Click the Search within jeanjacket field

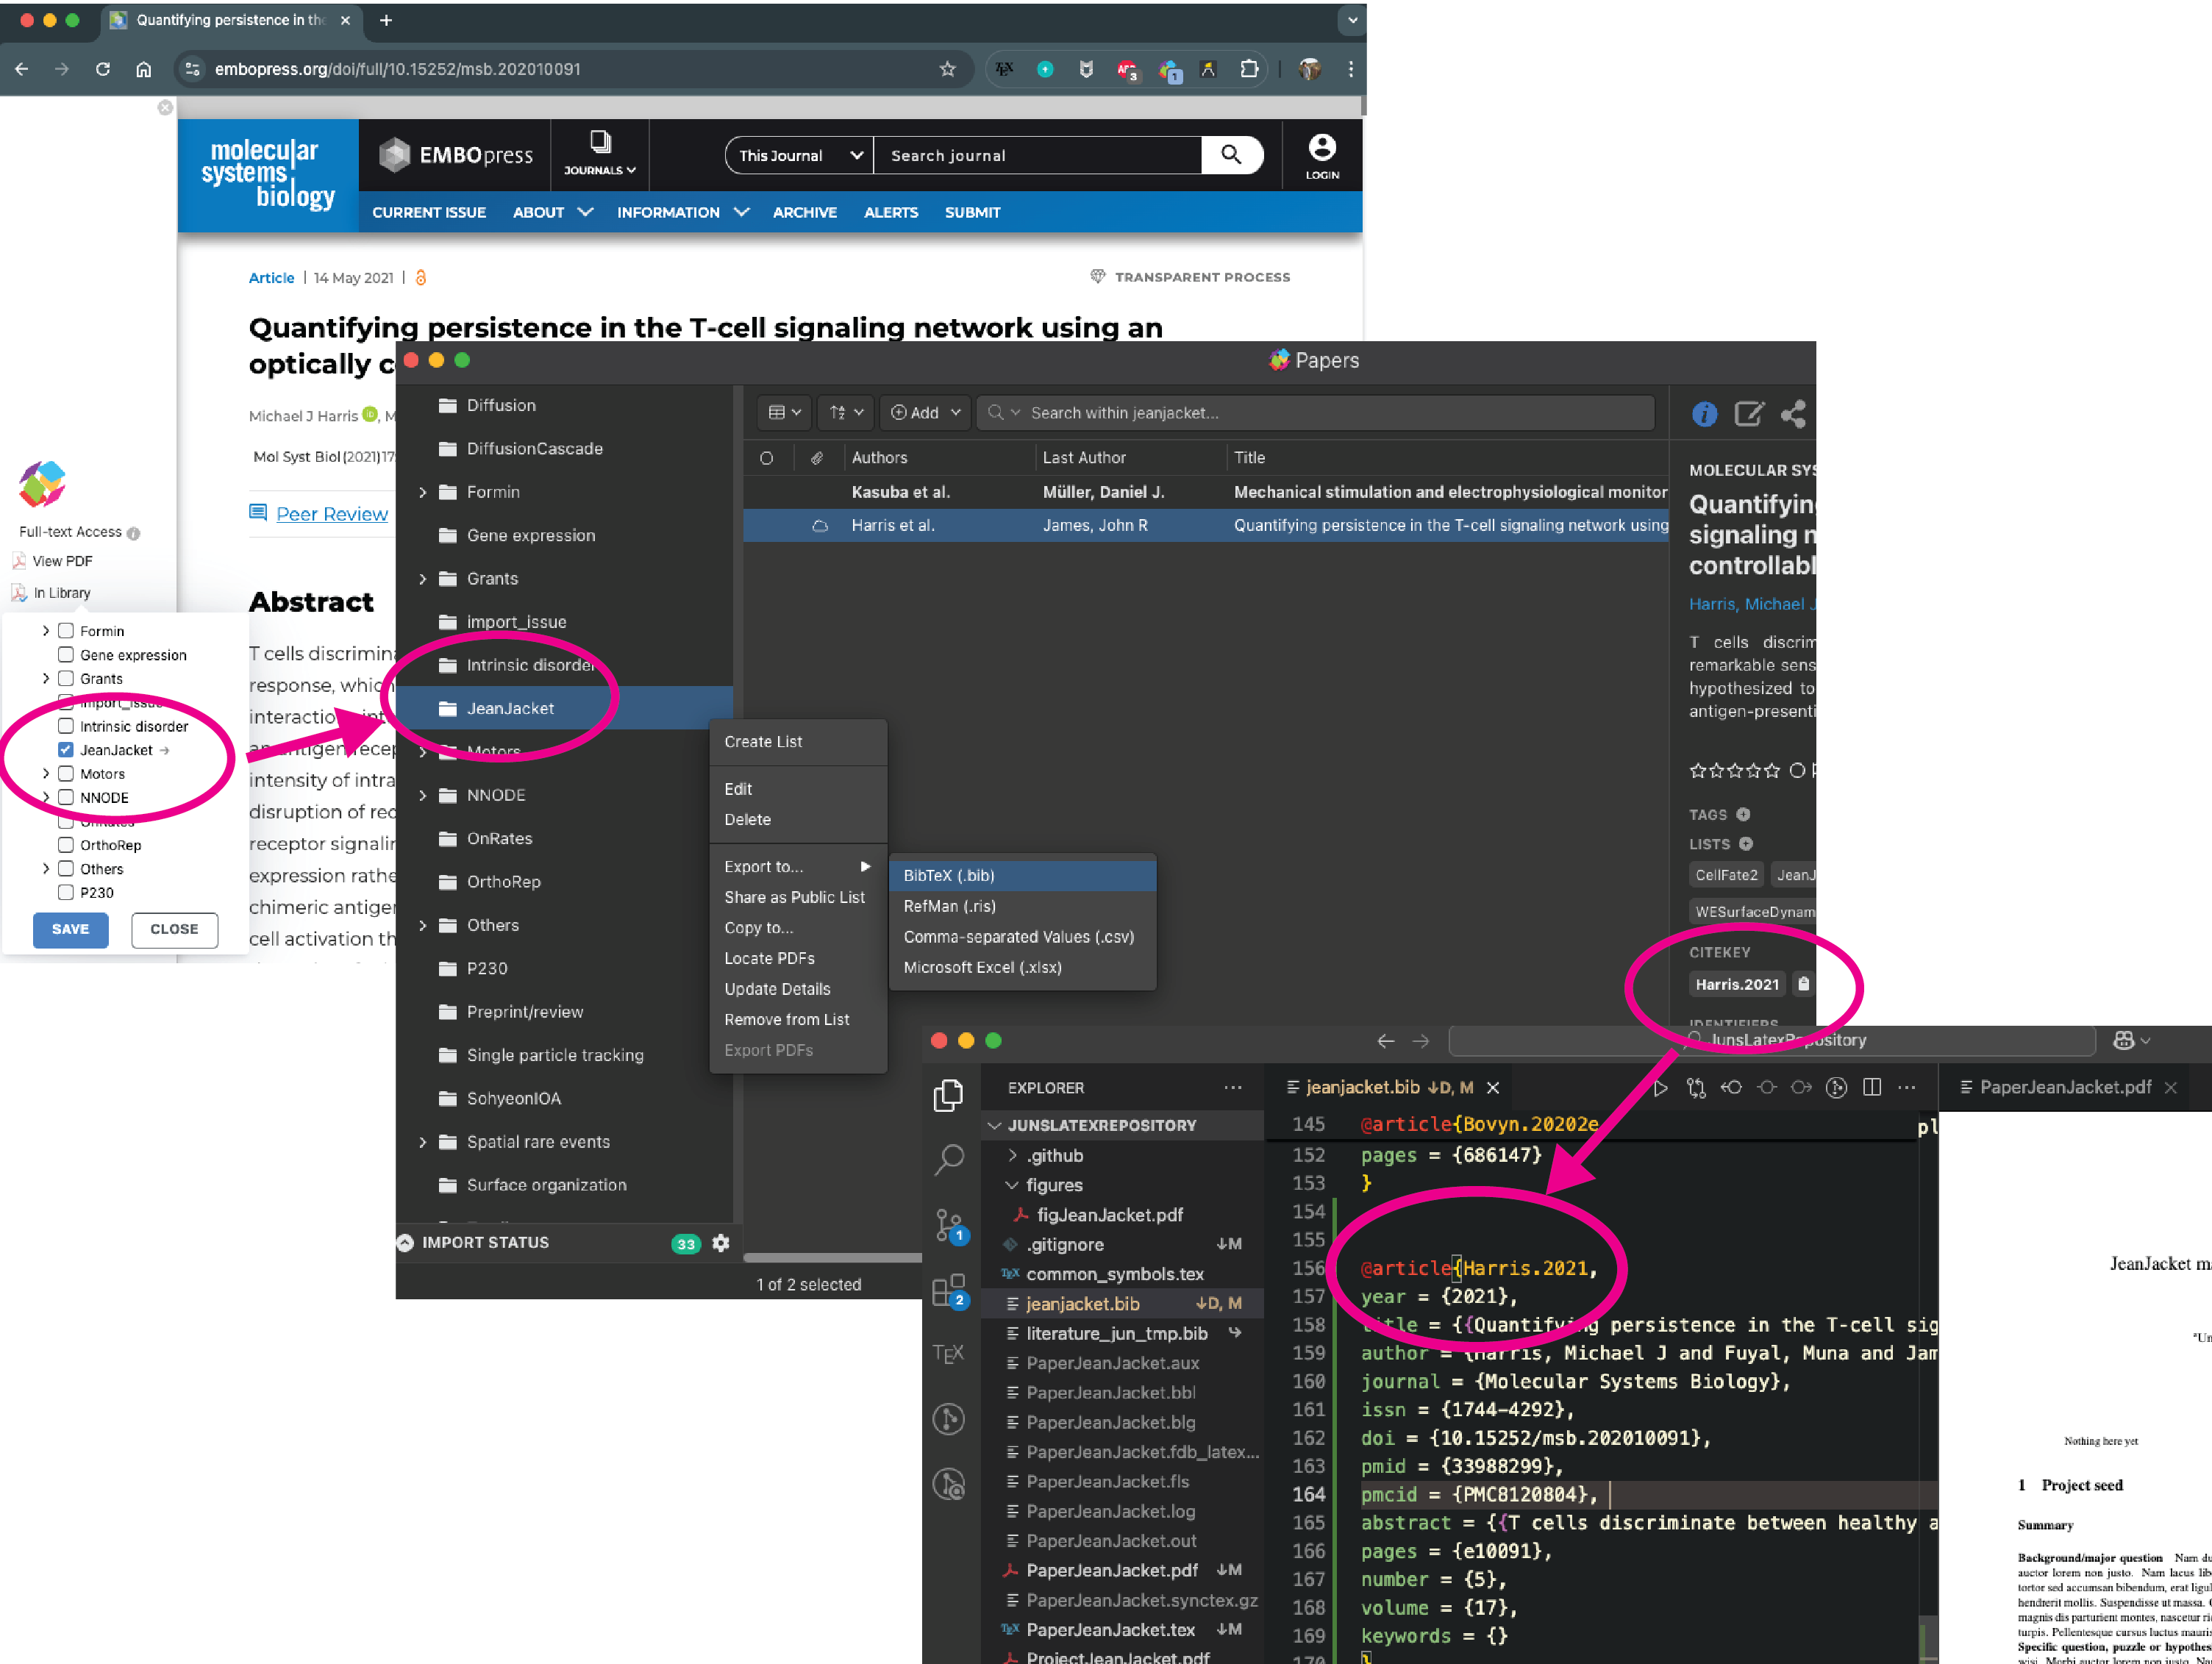[1315, 412]
